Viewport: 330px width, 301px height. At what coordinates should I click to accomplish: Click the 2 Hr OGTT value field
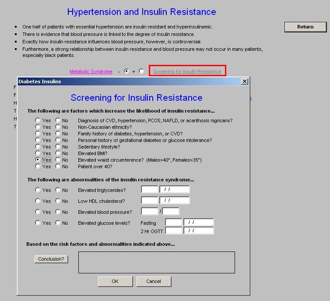pyautogui.click(x=174, y=230)
